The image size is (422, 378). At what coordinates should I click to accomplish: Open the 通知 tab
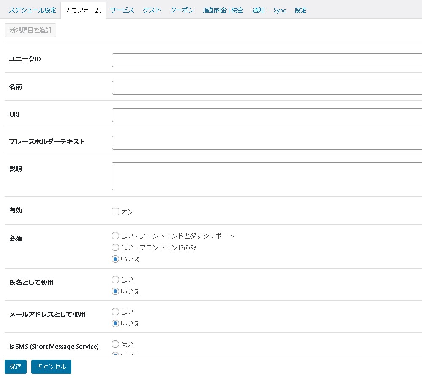pyautogui.click(x=259, y=10)
